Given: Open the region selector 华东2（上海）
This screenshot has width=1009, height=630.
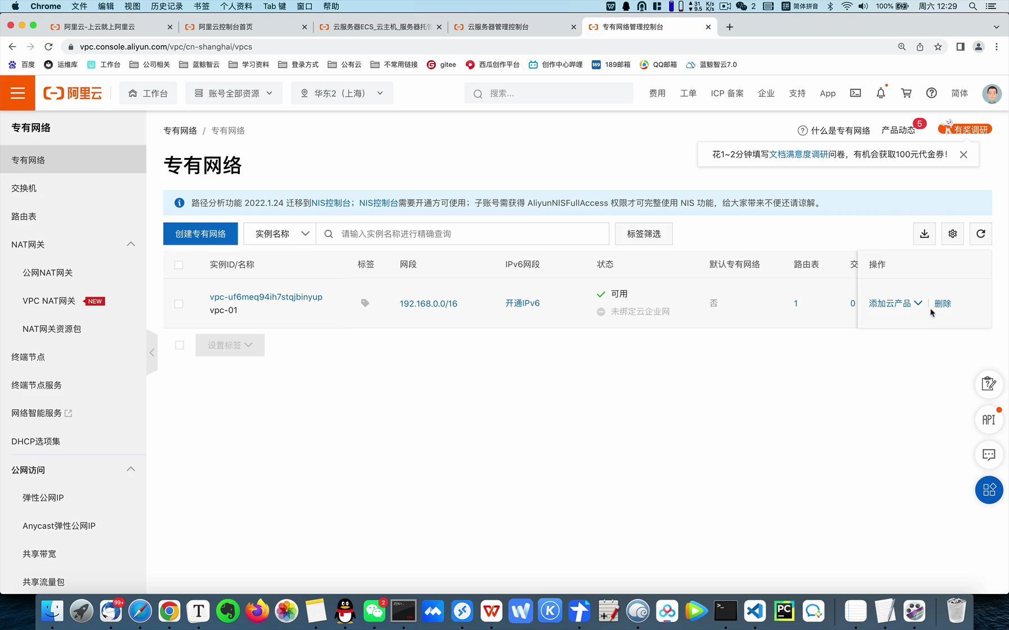Looking at the screenshot, I should [x=342, y=93].
